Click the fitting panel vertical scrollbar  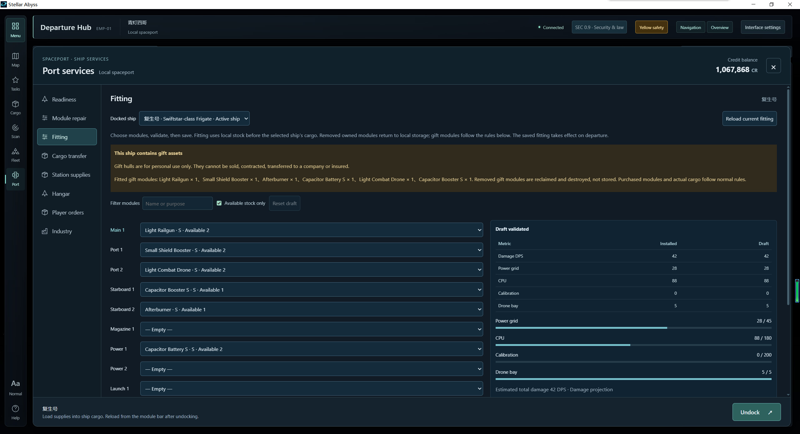click(x=788, y=197)
